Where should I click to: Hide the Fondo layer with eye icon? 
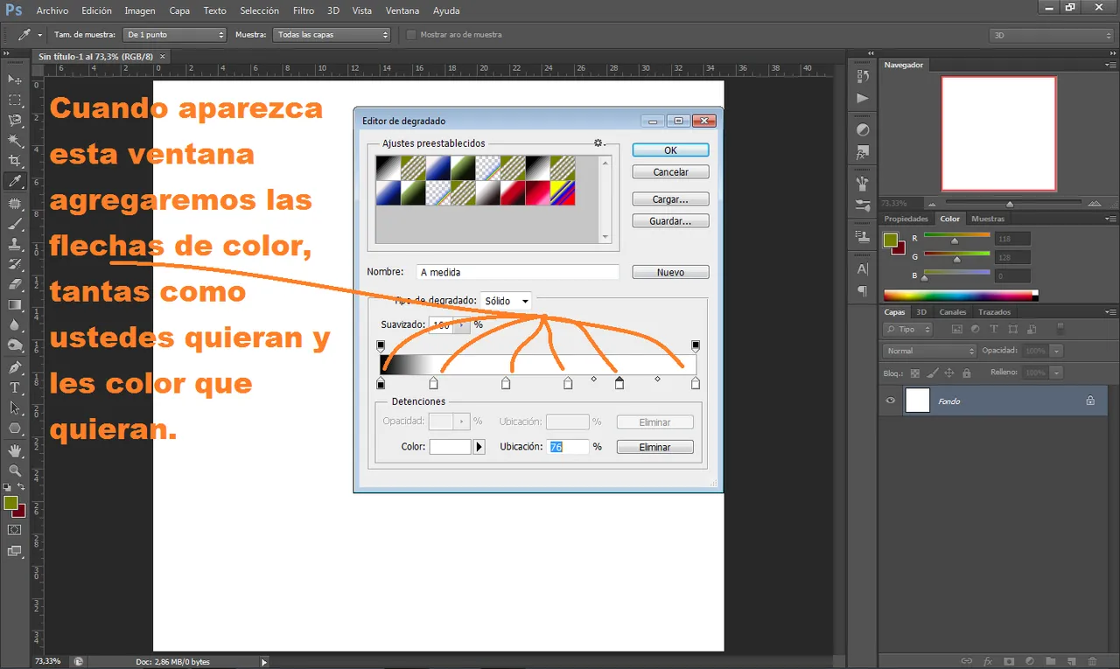(891, 401)
